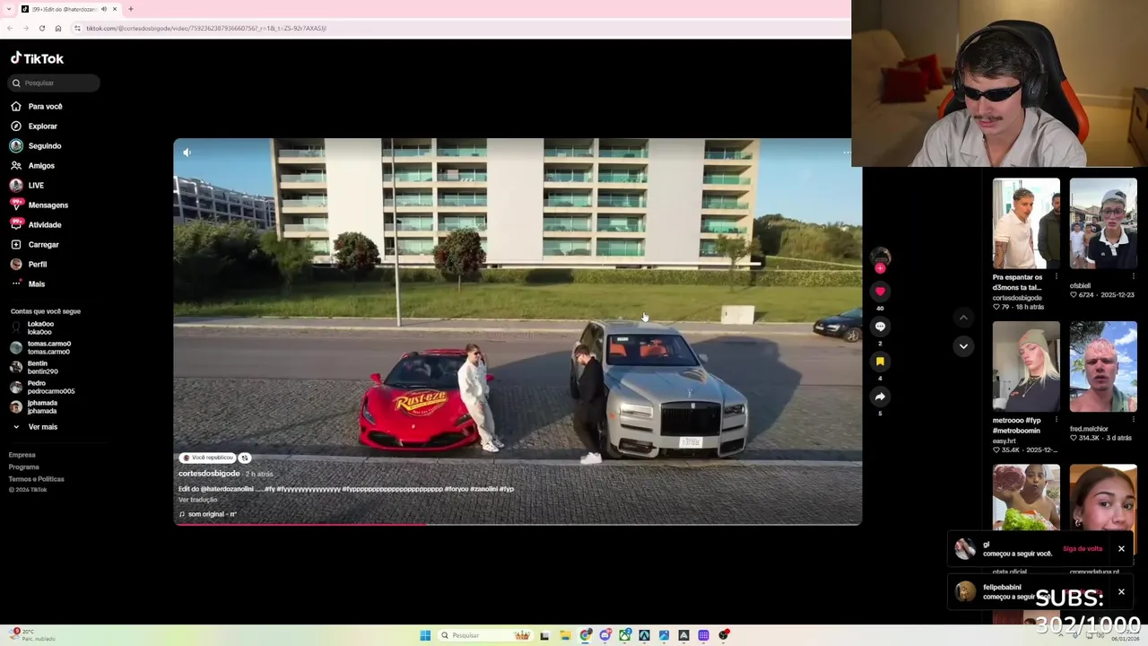Click Siga de volta for gl

[x=1083, y=548]
